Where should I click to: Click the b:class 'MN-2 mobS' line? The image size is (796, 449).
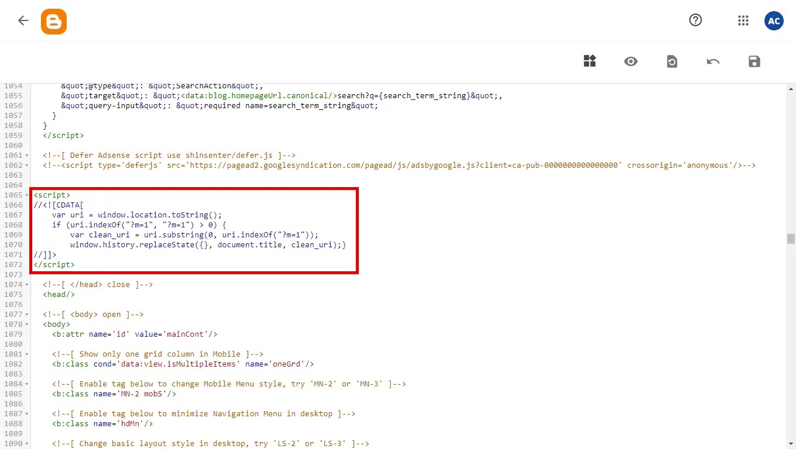(x=114, y=393)
